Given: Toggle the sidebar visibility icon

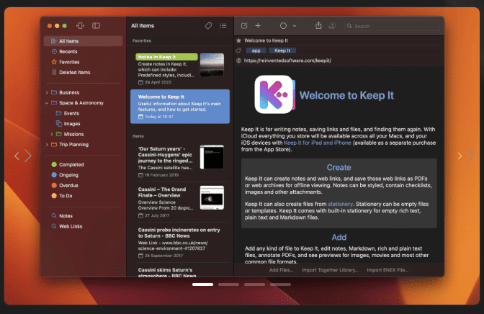Looking at the screenshot, I should click(x=96, y=26).
